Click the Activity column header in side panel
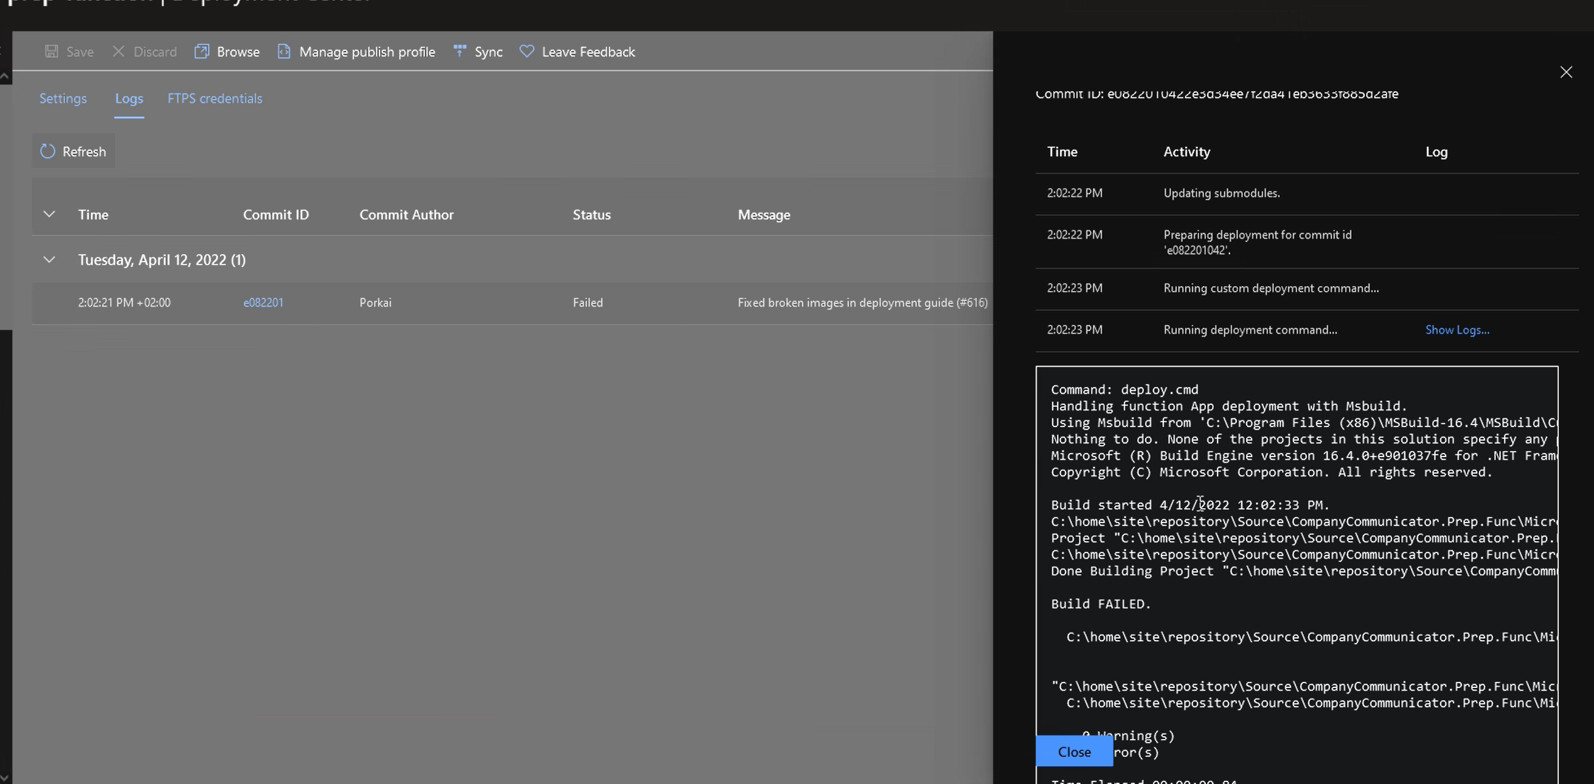Image resolution: width=1594 pixels, height=784 pixels. click(1186, 152)
